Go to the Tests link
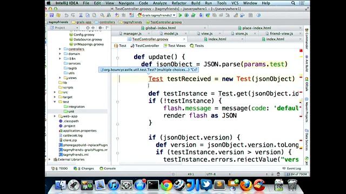Viewport: 346px width, 194px height. click(x=197, y=46)
